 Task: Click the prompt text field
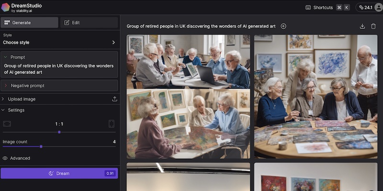tap(59, 69)
